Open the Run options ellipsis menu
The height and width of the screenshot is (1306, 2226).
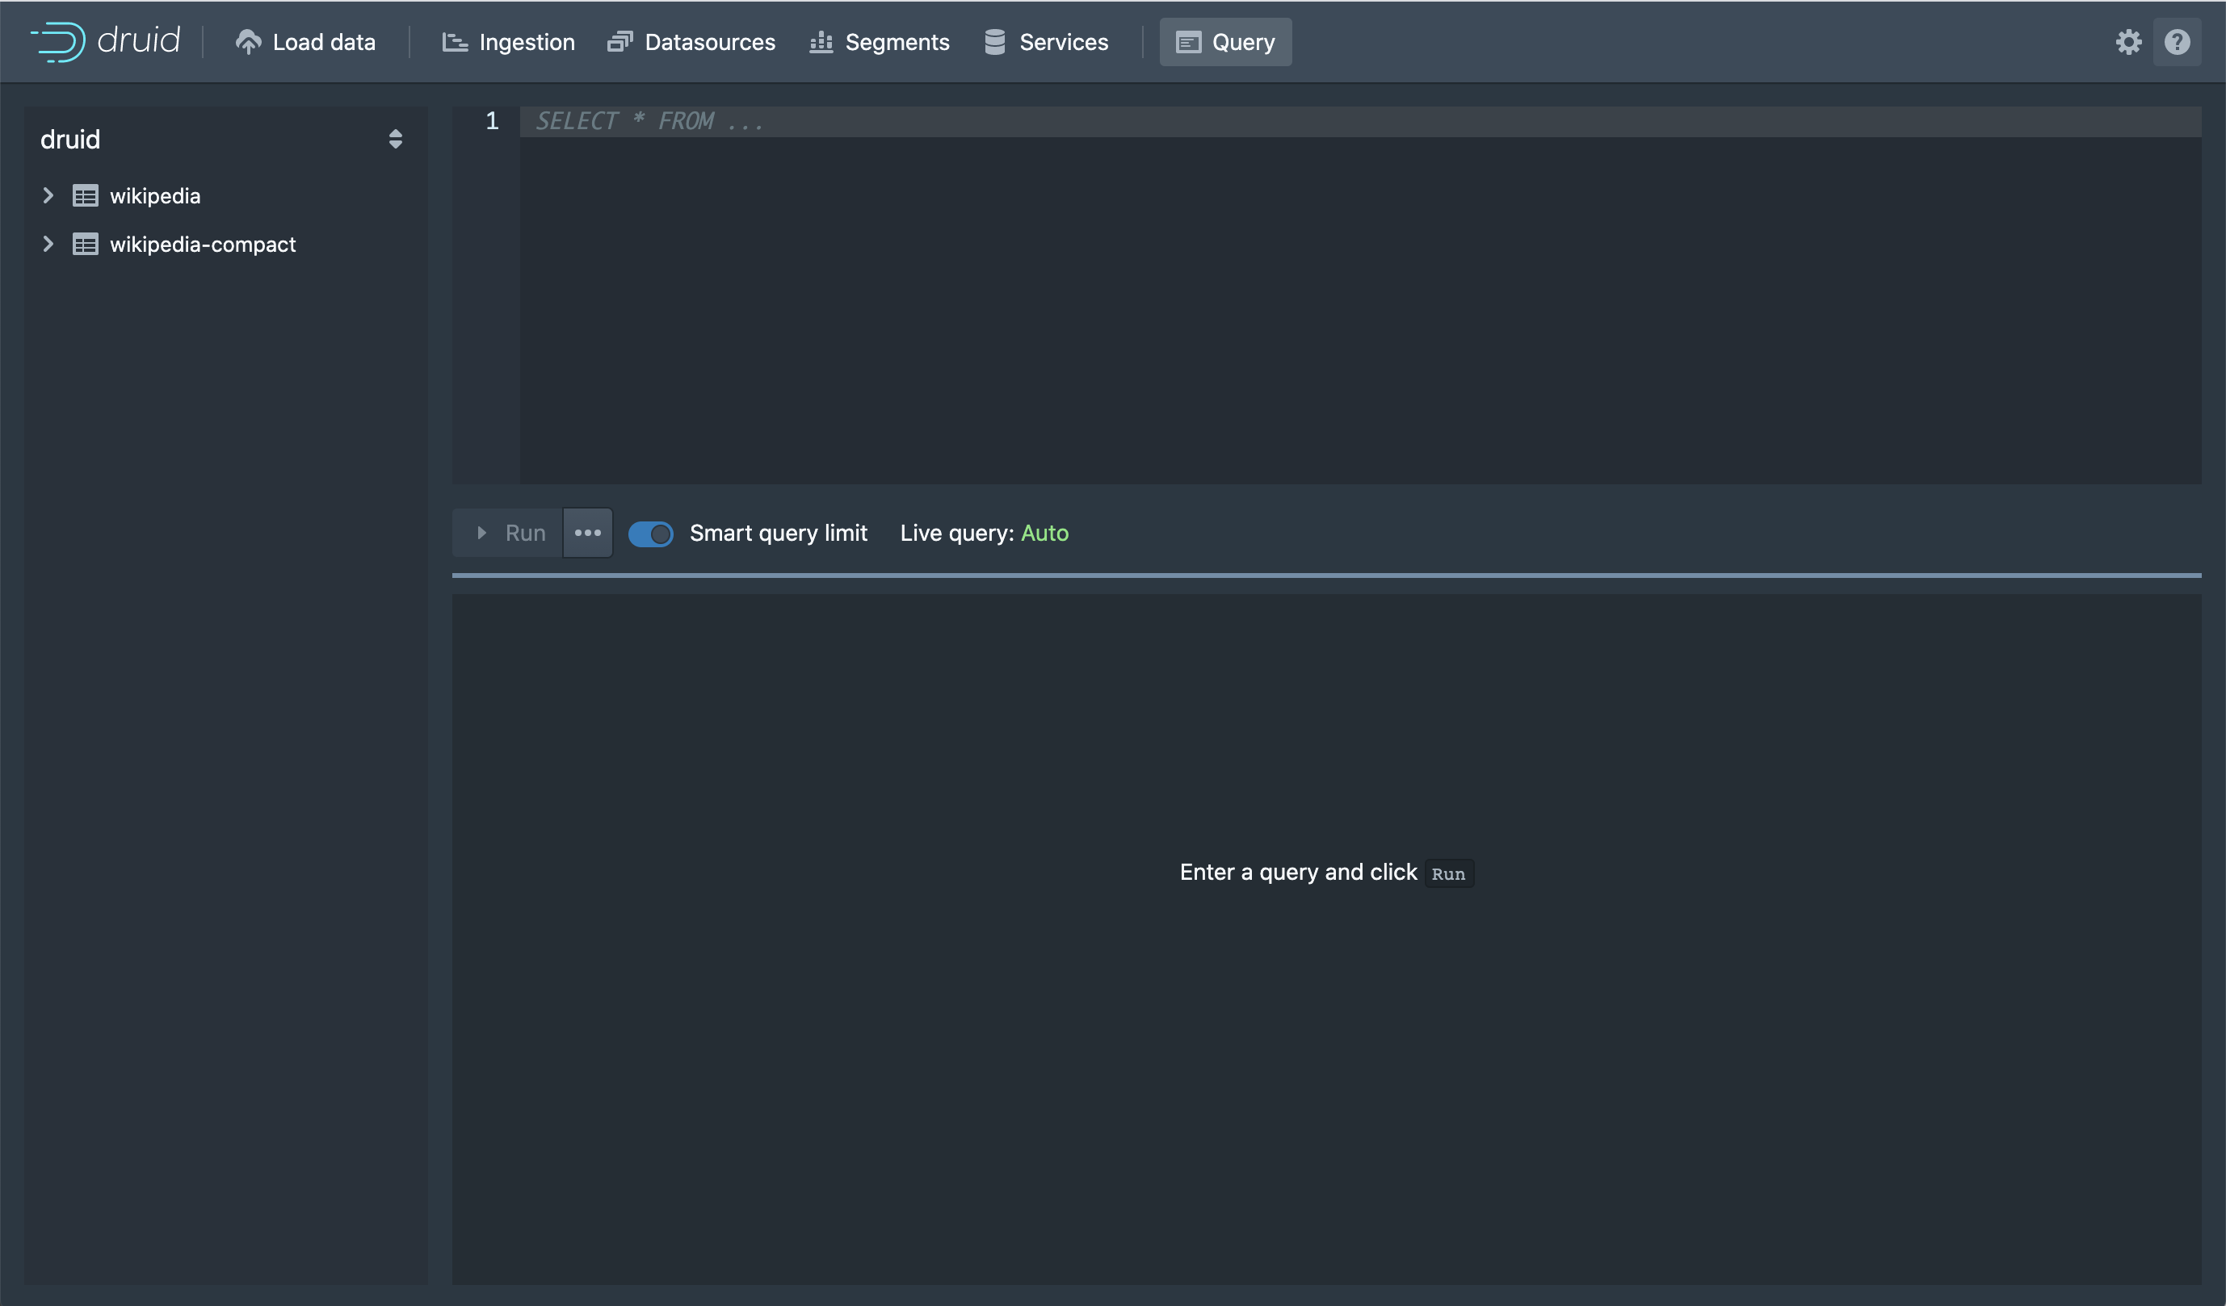tap(587, 534)
